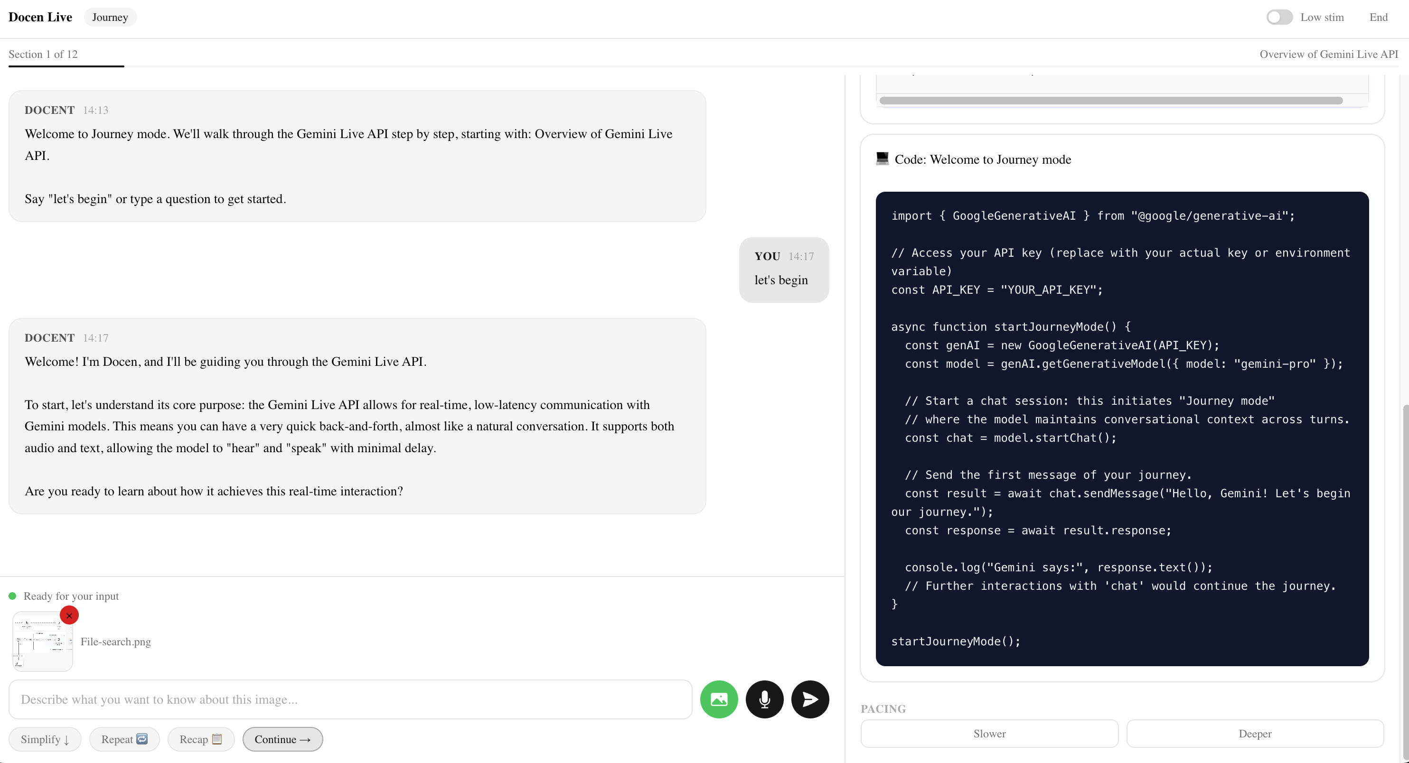Image resolution: width=1409 pixels, height=763 pixels.
Task: Select the Journey mode pill
Action: point(110,17)
